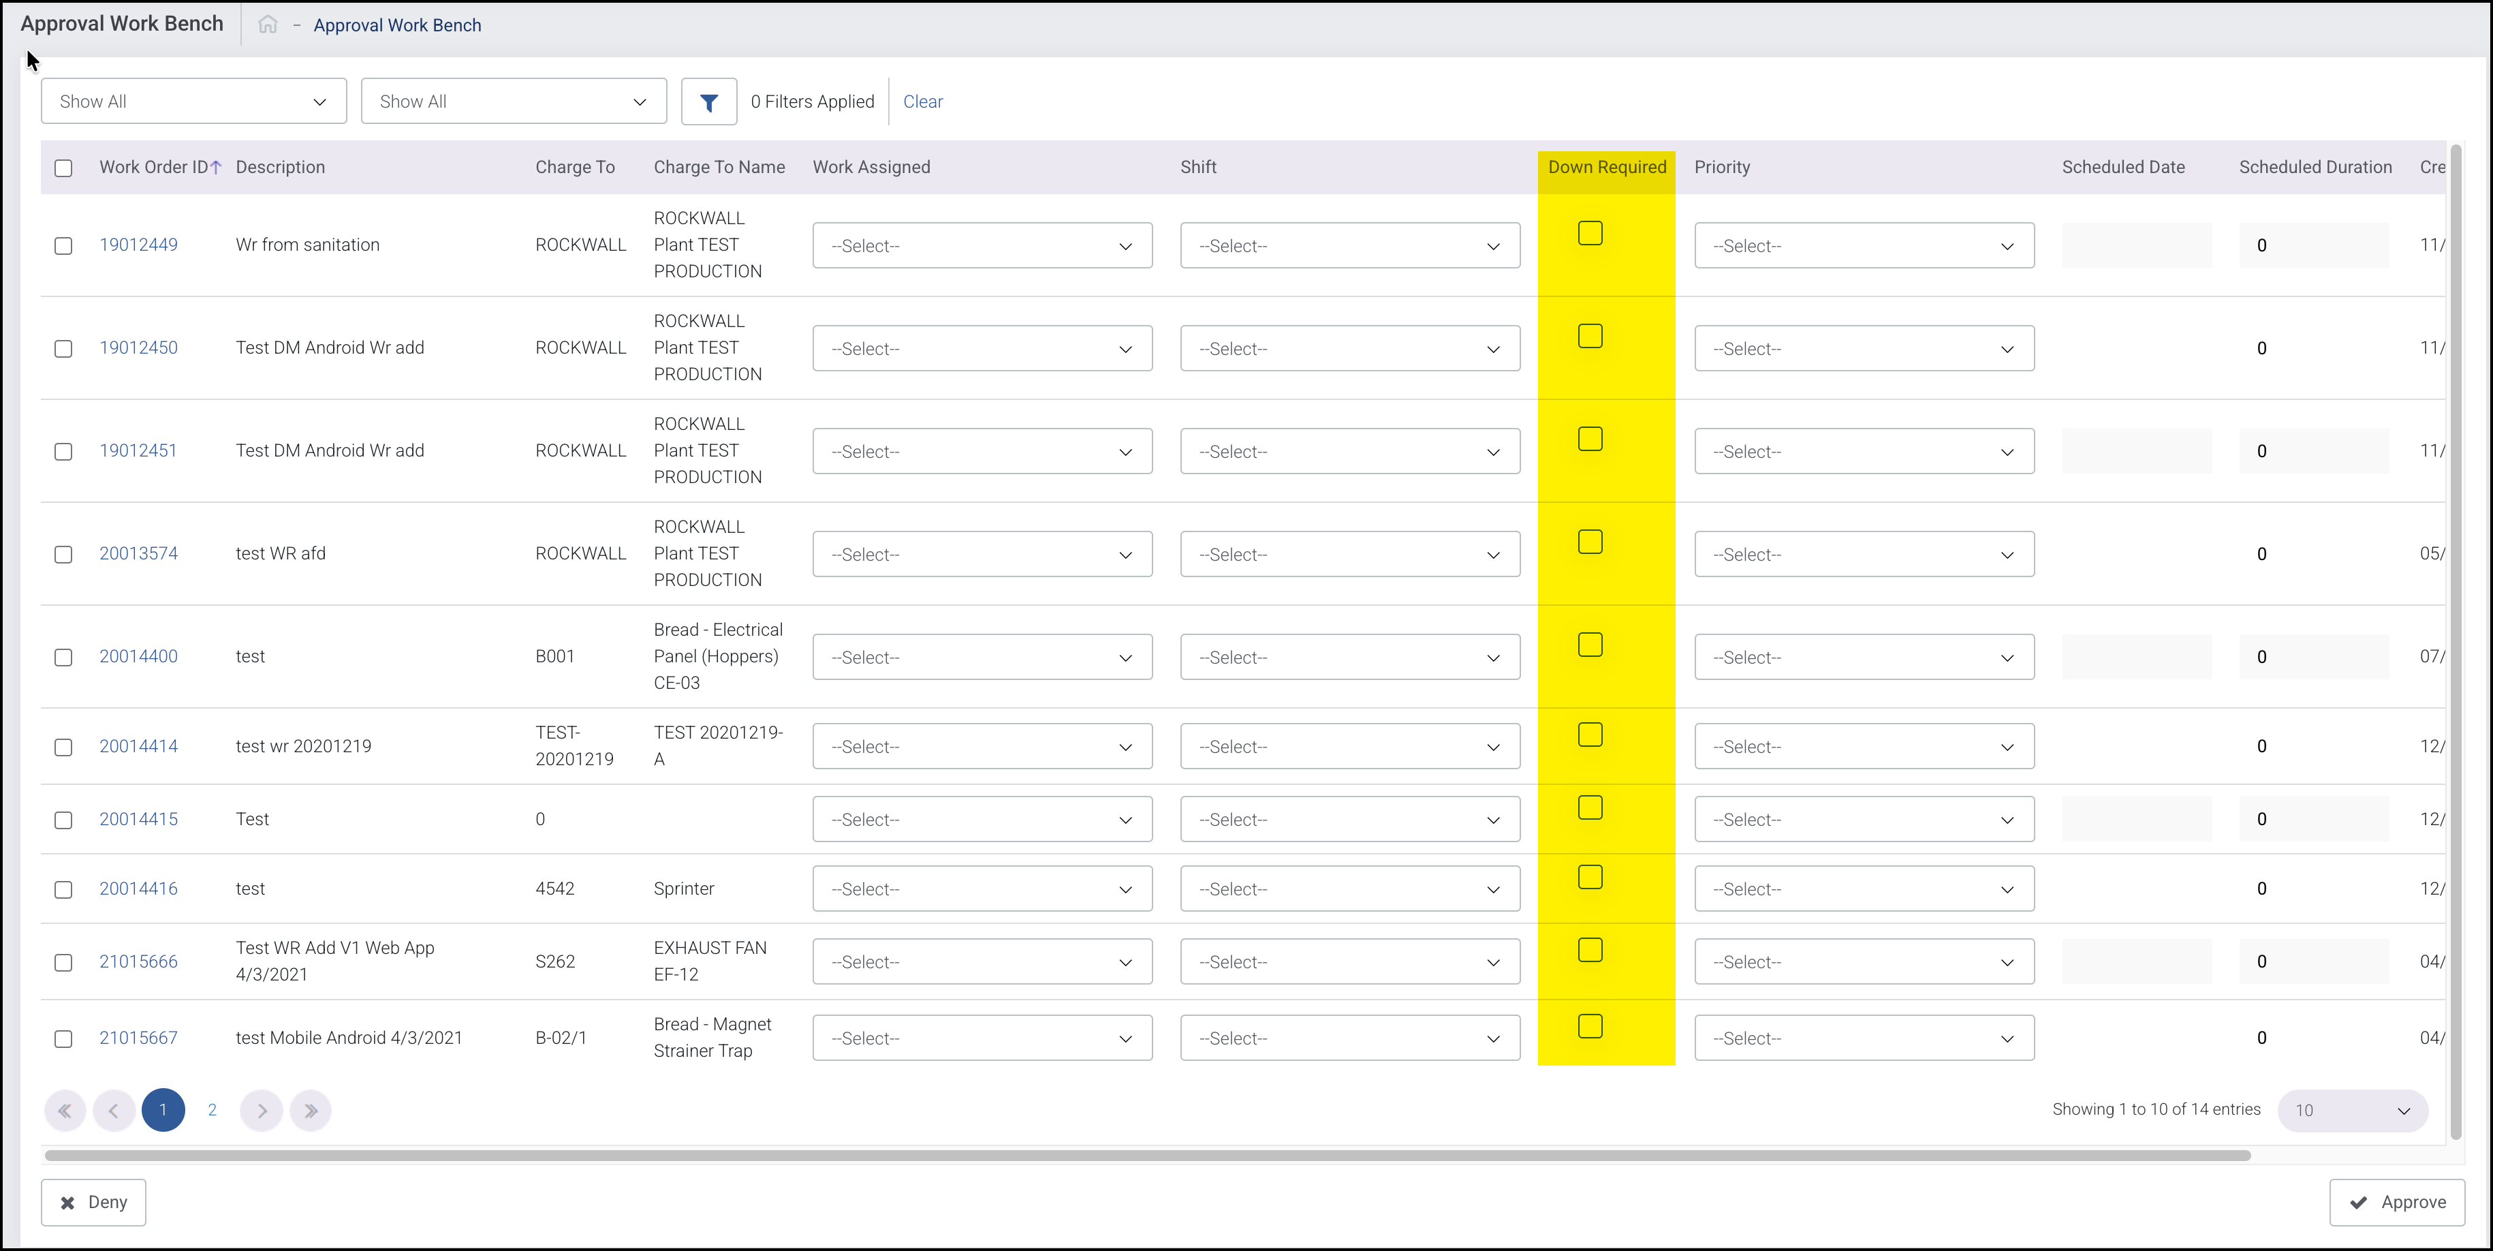Click the home breadcrumb icon

click(267, 25)
